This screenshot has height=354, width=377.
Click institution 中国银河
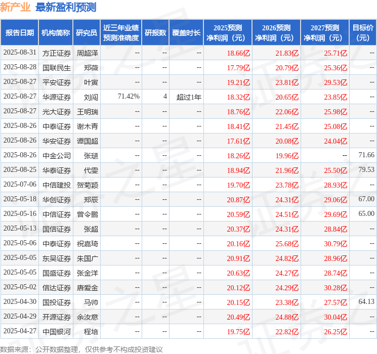click(57, 332)
